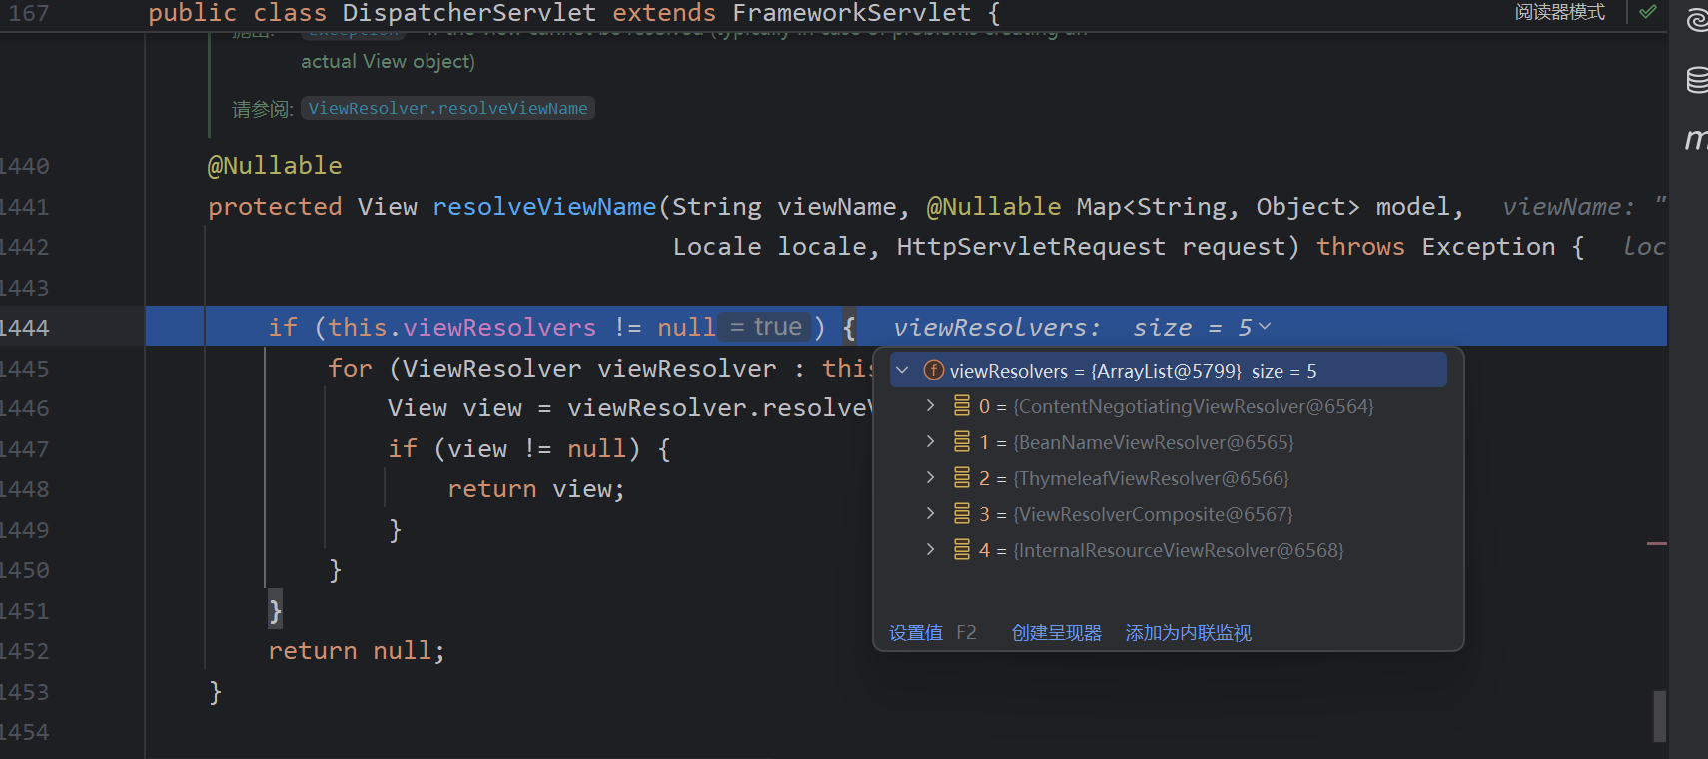Open the top spiral tool window icon

coord(1696,20)
